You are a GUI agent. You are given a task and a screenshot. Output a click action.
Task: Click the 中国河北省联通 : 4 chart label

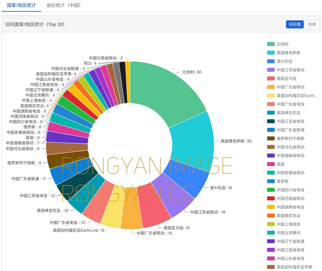click(x=68, y=69)
